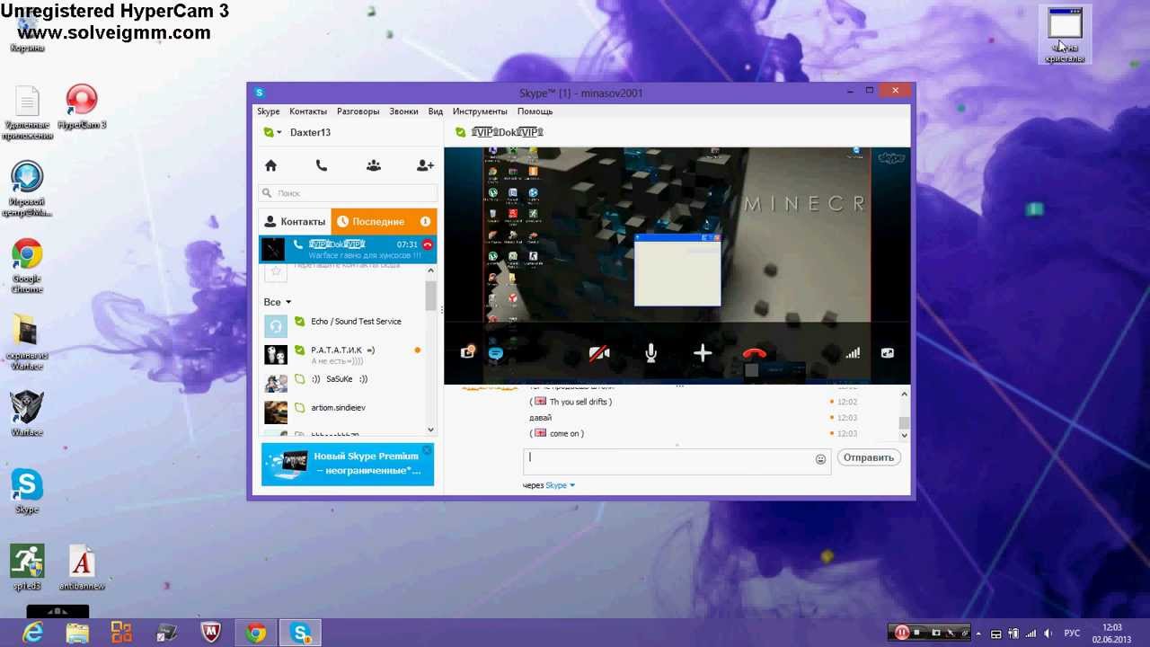Click the info icon on Последние tab

click(x=425, y=221)
